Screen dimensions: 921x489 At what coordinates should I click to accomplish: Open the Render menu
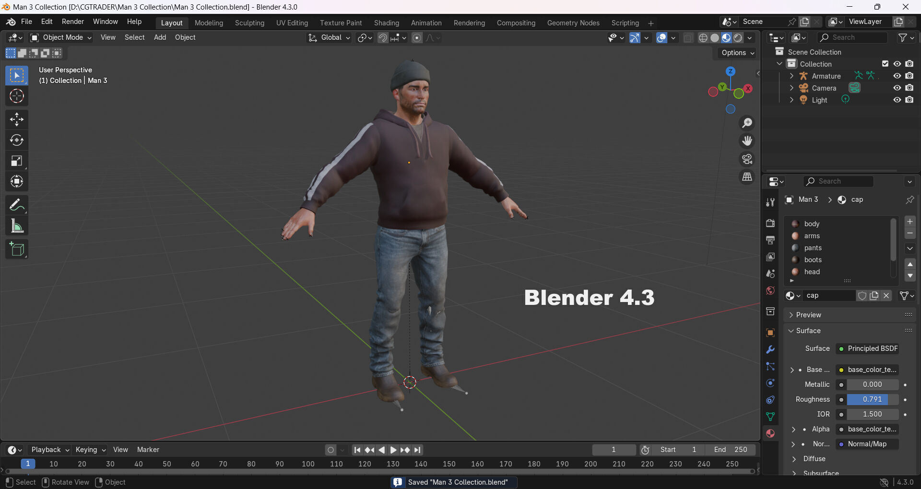point(73,22)
